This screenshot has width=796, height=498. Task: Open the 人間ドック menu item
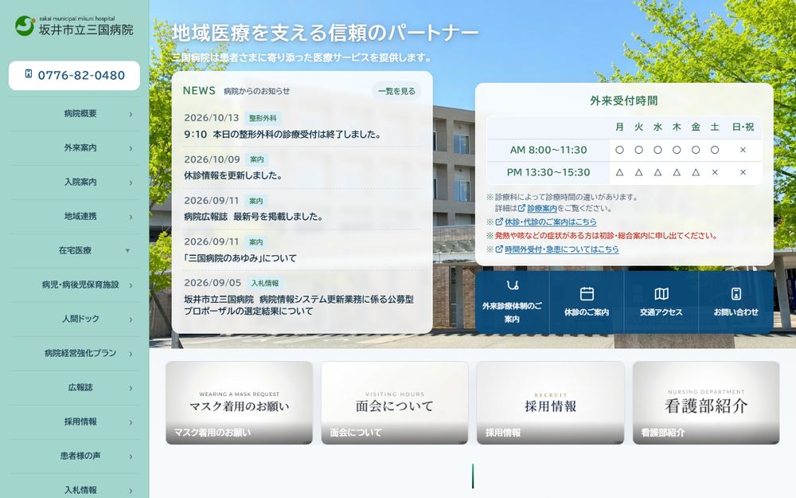74,320
